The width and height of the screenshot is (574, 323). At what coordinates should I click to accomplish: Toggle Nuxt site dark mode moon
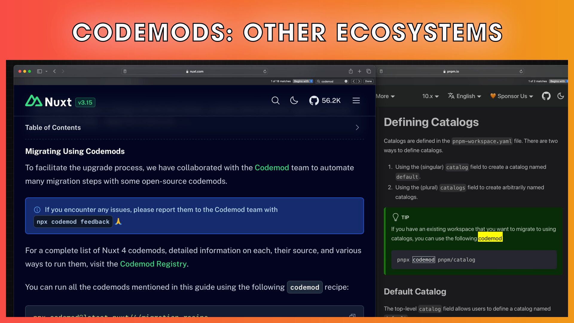[294, 100]
